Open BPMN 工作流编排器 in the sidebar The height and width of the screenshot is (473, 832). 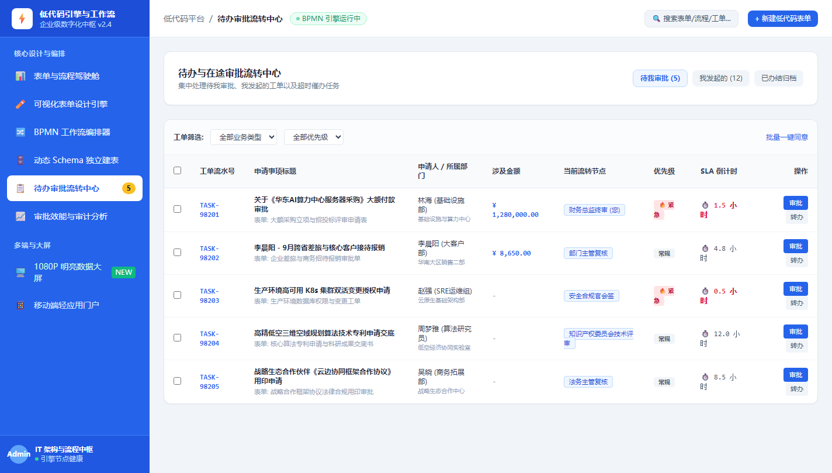[x=75, y=132]
